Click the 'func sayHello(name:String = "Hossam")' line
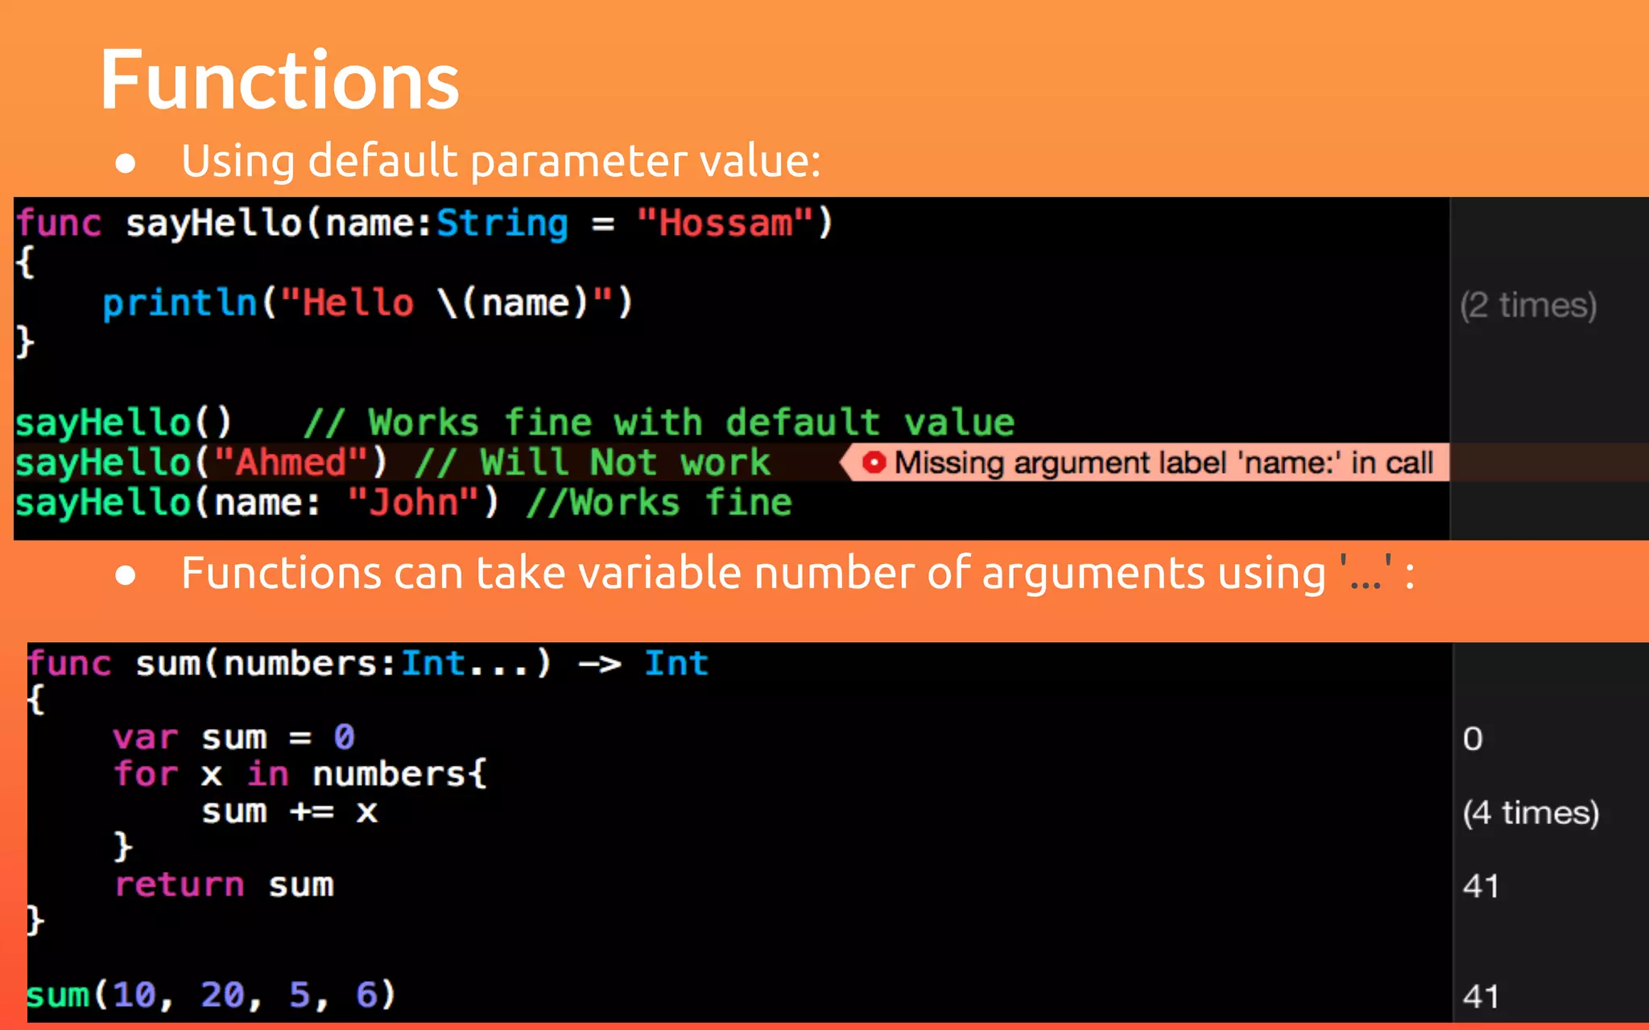This screenshot has width=1649, height=1030. click(424, 223)
